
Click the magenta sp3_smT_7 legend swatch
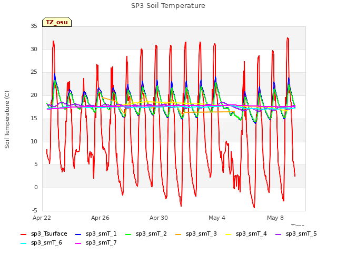(78, 244)
